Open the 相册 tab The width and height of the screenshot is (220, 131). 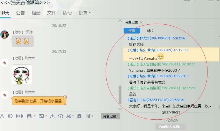(36, 13)
